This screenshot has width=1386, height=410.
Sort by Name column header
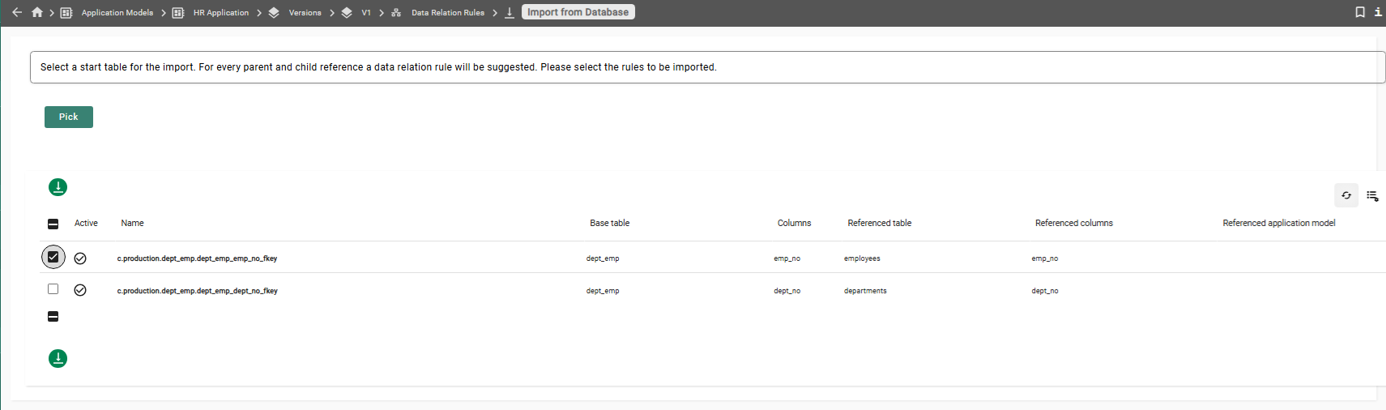pyautogui.click(x=133, y=224)
